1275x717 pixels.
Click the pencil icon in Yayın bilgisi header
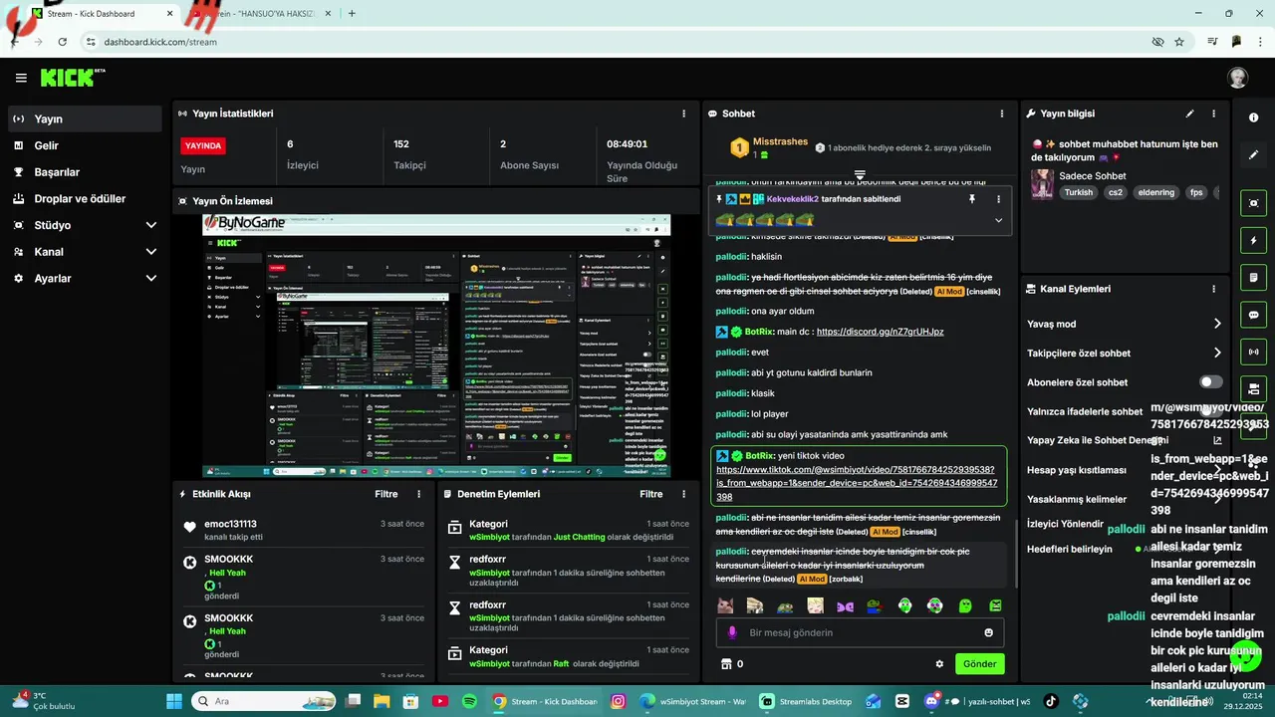(1189, 114)
